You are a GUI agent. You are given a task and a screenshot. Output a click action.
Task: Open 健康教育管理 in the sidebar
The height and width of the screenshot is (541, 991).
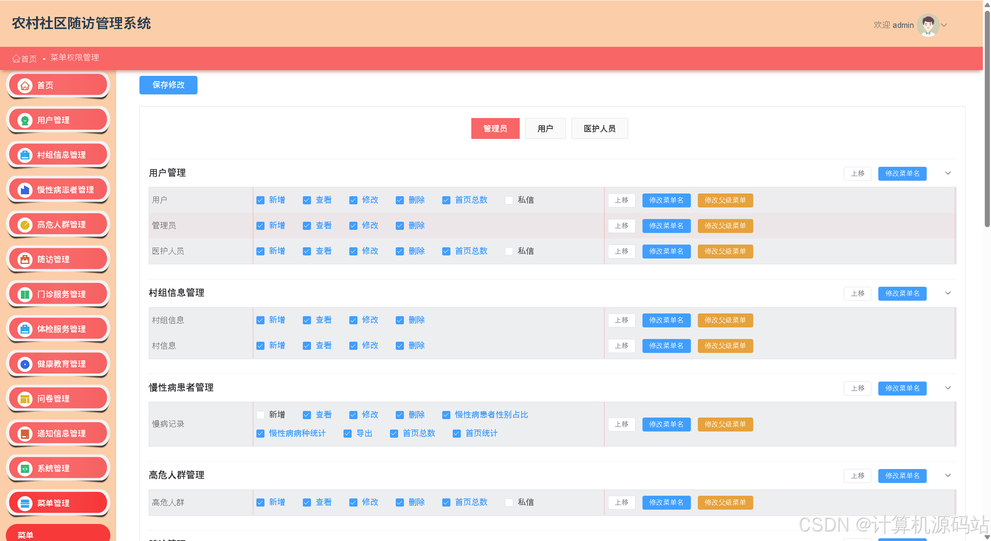click(x=58, y=364)
